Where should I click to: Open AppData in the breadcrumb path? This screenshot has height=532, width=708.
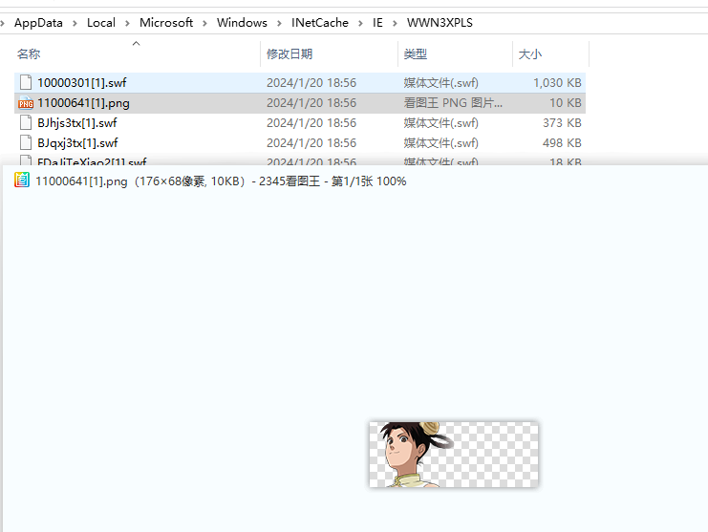click(x=38, y=23)
